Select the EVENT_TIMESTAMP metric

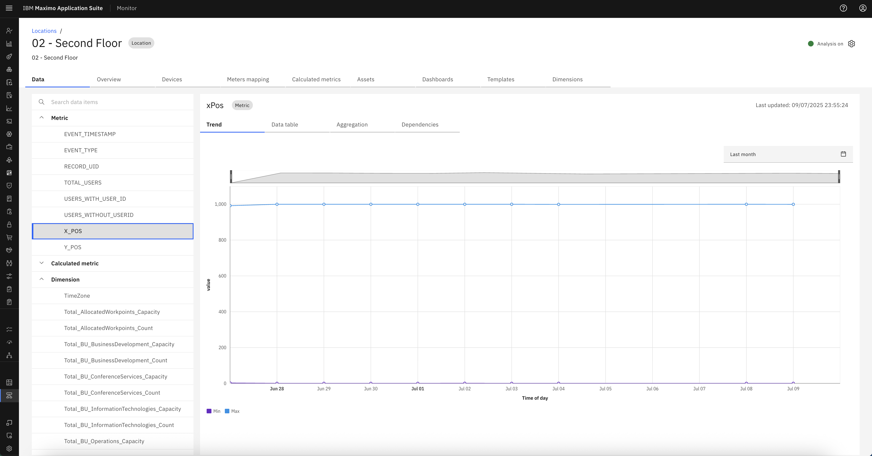click(x=113, y=134)
